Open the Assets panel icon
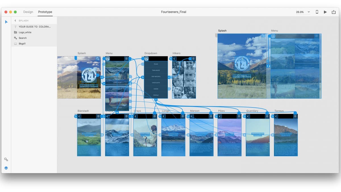Viewport: 341px width, 192px height. [6, 160]
